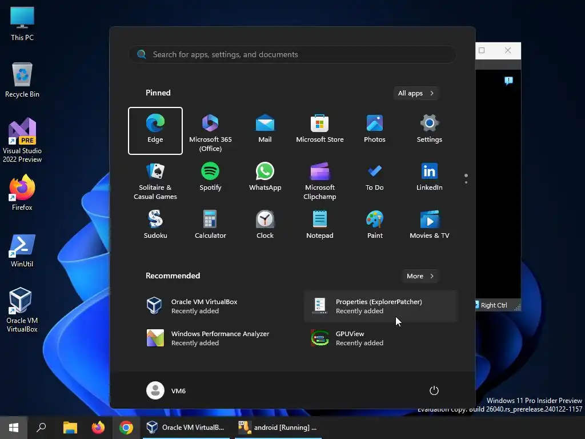
Task: Open the VM6 user account menu
Action: [166, 390]
